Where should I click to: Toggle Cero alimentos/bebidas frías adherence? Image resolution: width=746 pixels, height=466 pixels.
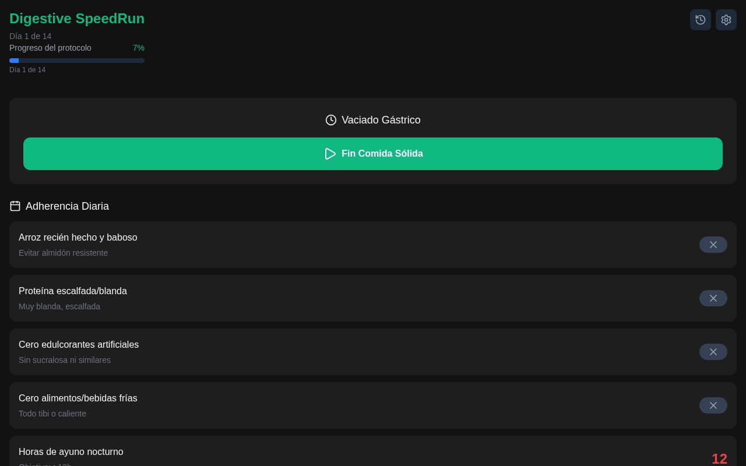(x=713, y=405)
